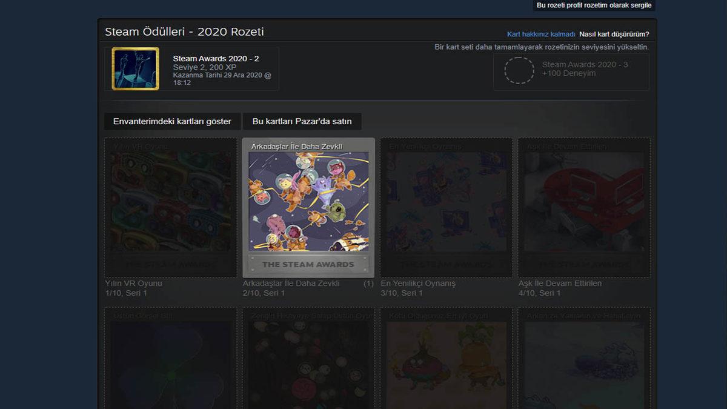Click the 'Yılın VR Oyunu 1/10, Seri 1' label

[x=139, y=288]
